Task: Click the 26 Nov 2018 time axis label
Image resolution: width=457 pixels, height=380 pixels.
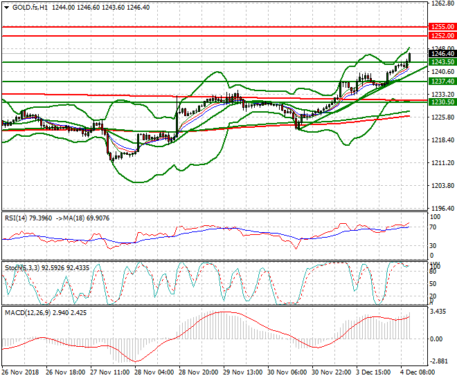Action: [20, 372]
